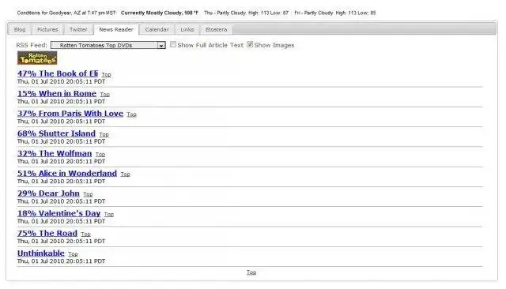The height and width of the screenshot is (289, 506).
Task: Enable Show Full Article Text checkbox
Action: click(173, 44)
